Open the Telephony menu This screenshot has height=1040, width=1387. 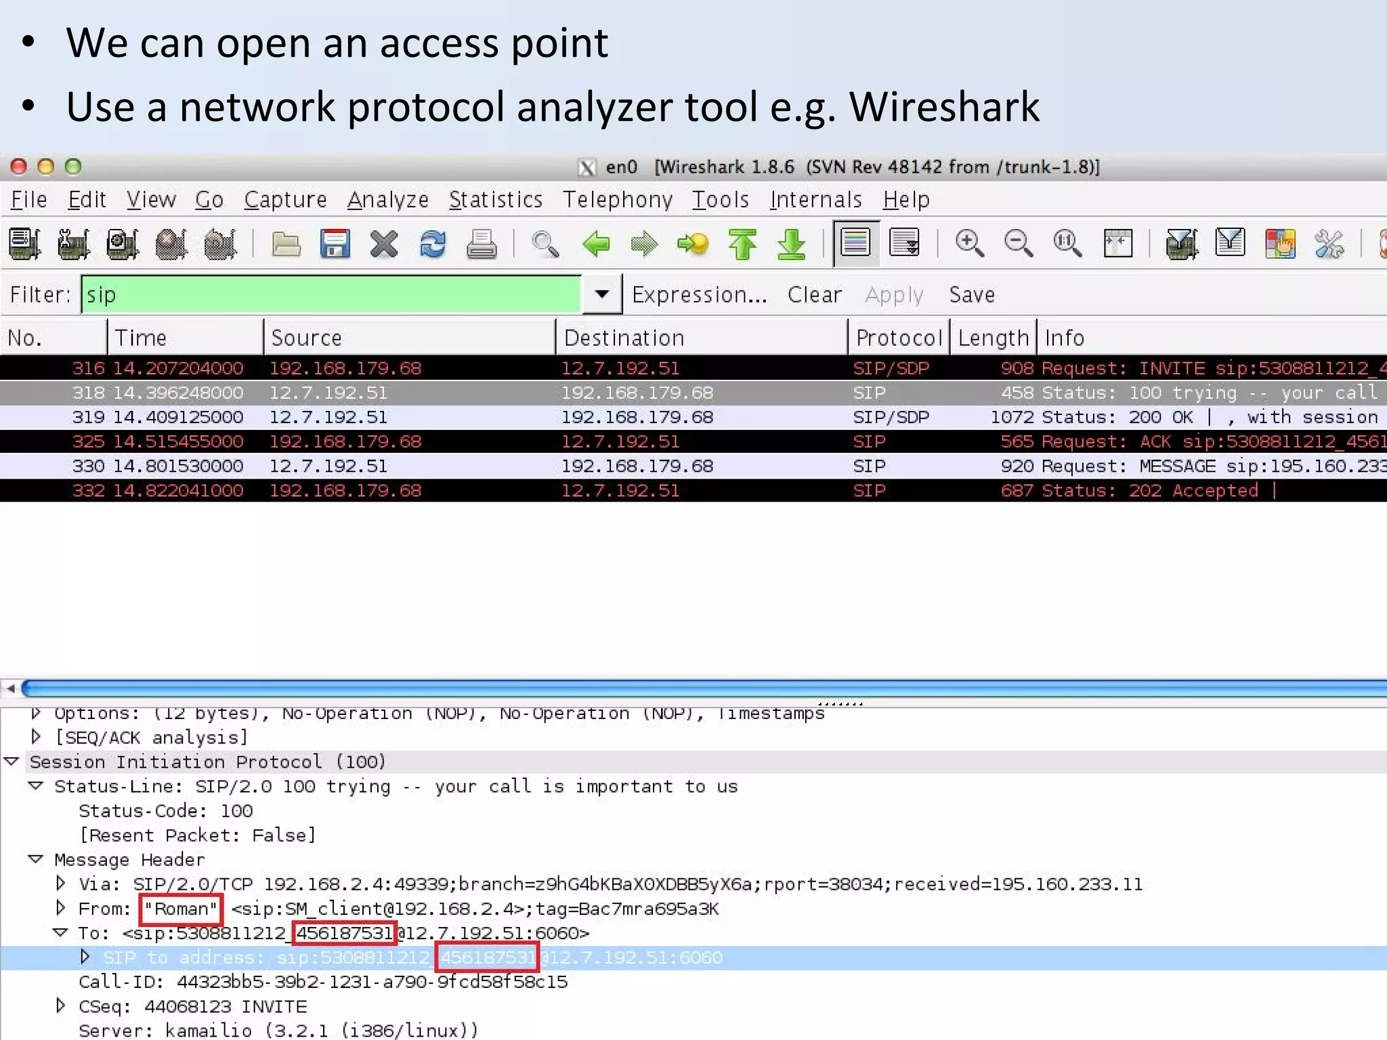pos(617,200)
